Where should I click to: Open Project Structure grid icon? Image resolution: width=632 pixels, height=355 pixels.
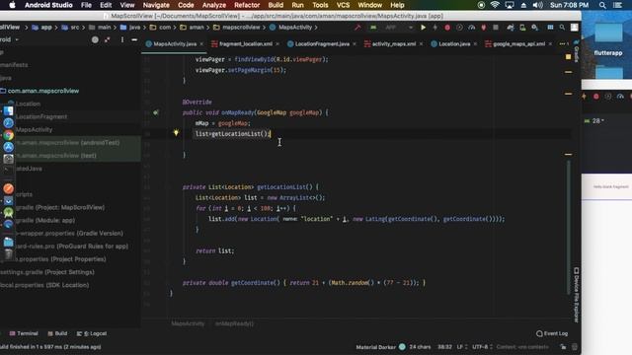[x=550, y=28]
